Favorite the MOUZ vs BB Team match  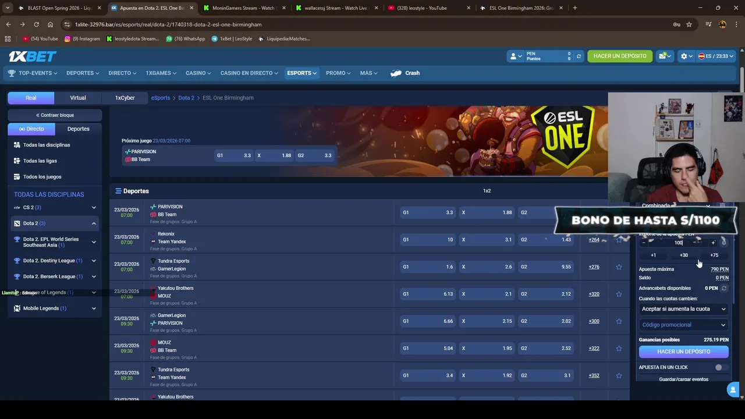(619, 349)
